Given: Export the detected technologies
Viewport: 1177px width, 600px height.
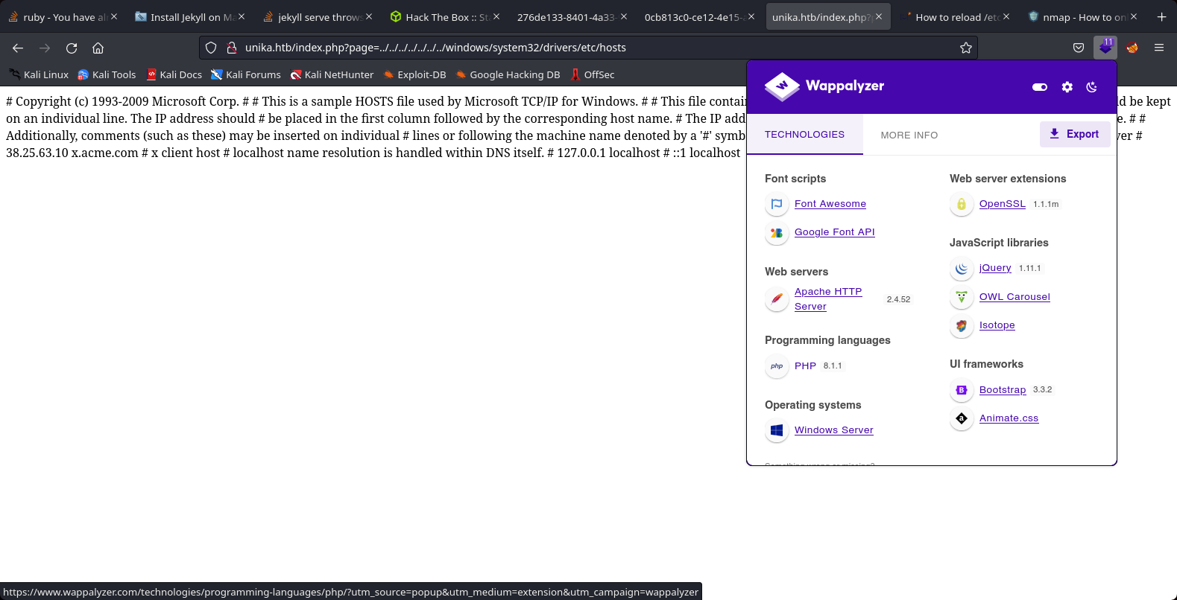Looking at the screenshot, I should click(1075, 134).
